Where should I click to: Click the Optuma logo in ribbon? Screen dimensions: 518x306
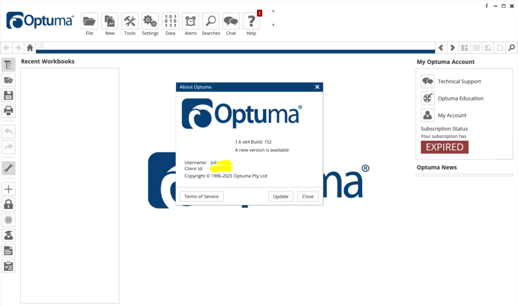click(40, 20)
